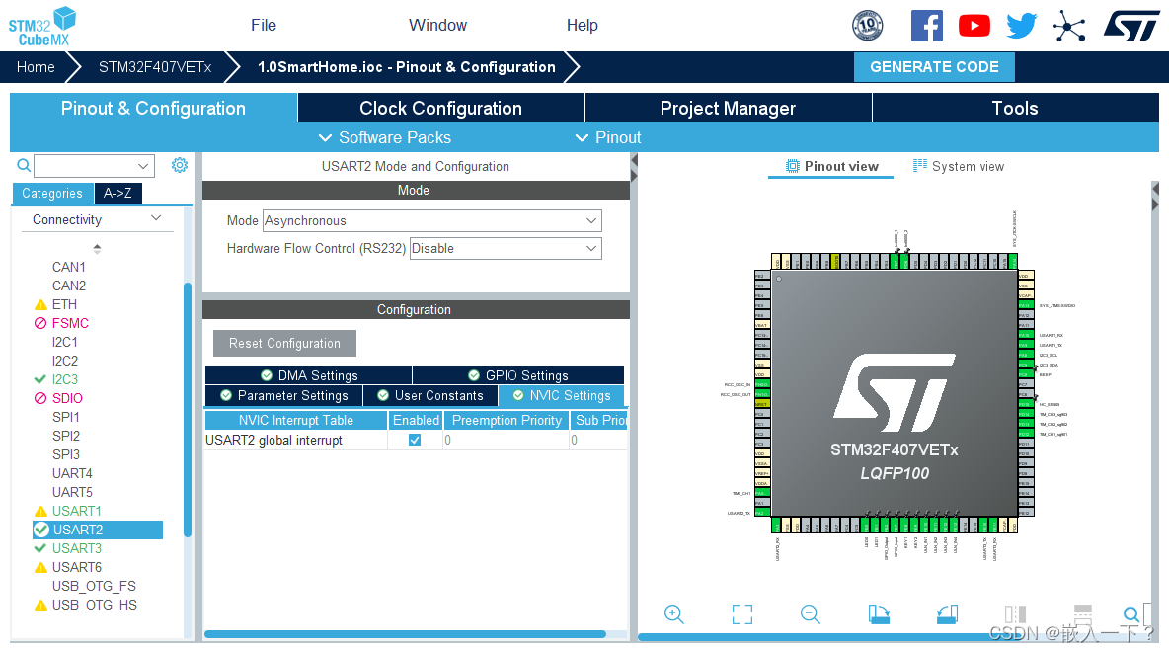Viewport: 1169px width, 653px height.
Task: Open the GPIO Settings tab
Action: point(518,375)
